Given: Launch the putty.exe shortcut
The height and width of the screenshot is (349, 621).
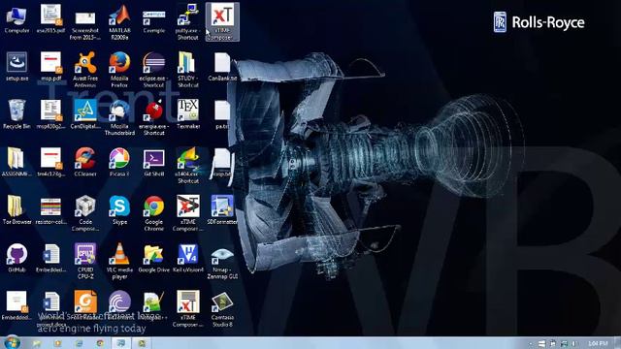Looking at the screenshot, I should pos(188,22).
